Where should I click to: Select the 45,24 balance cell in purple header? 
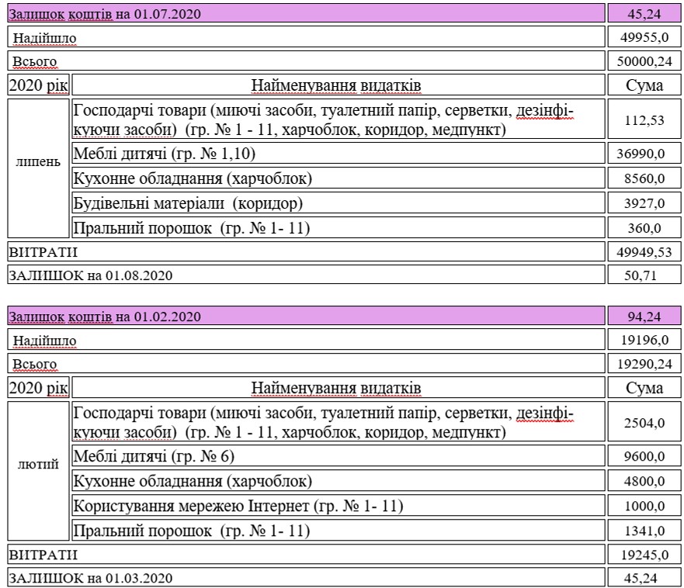pyautogui.click(x=644, y=13)
